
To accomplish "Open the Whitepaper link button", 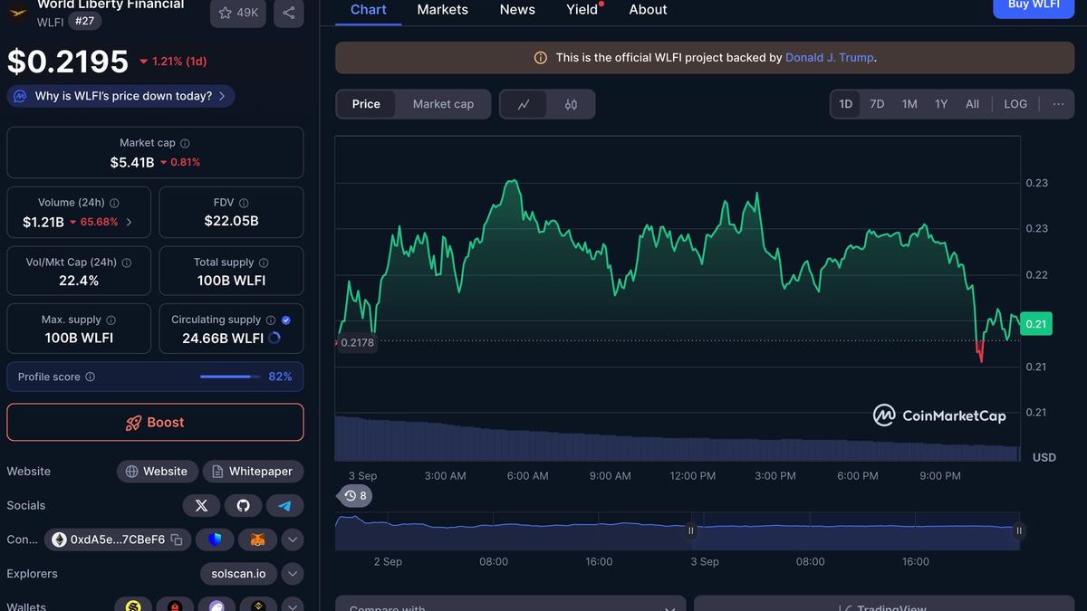I will (253, 472).
